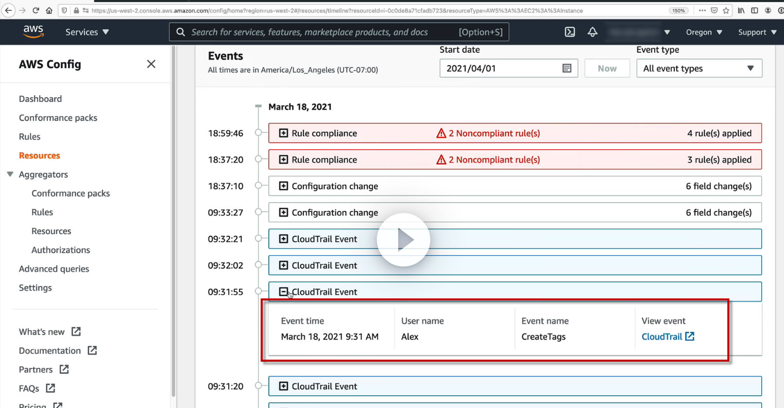Open the notifications bell
Screen dimensions: 784x408
[x=592, y=32]
